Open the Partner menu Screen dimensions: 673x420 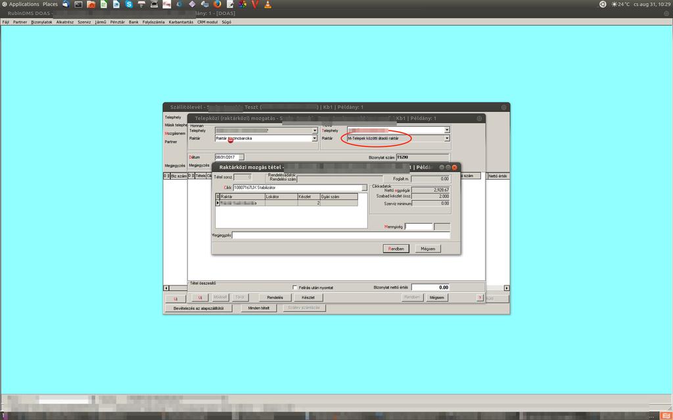(20, 22)
